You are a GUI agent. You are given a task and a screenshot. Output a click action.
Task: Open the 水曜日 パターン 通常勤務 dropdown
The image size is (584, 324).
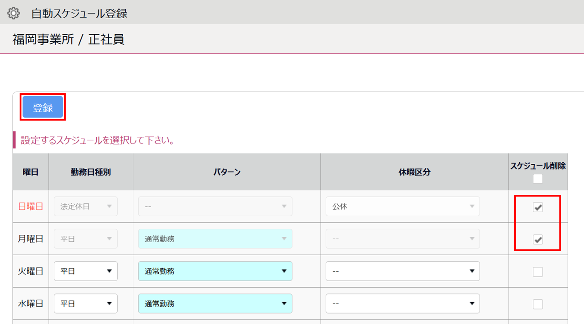(x=215, y=303)
